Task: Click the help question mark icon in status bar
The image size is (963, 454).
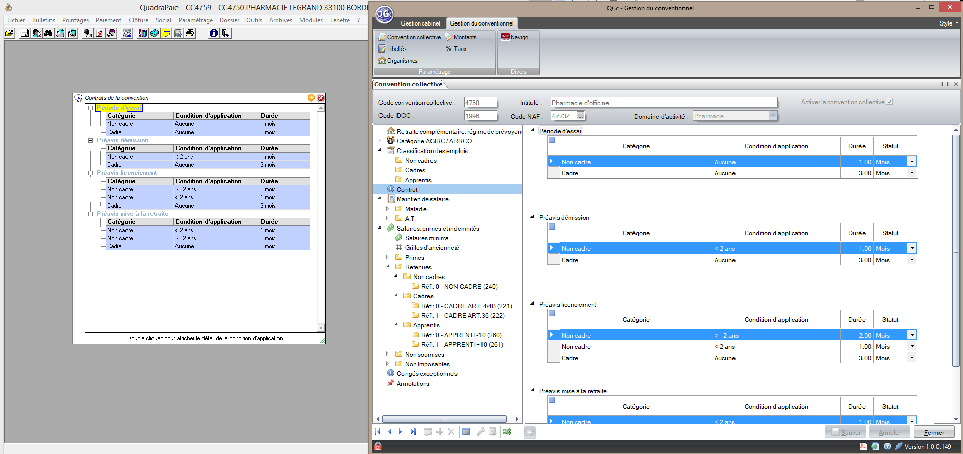Action: click(x=888, y=446)
